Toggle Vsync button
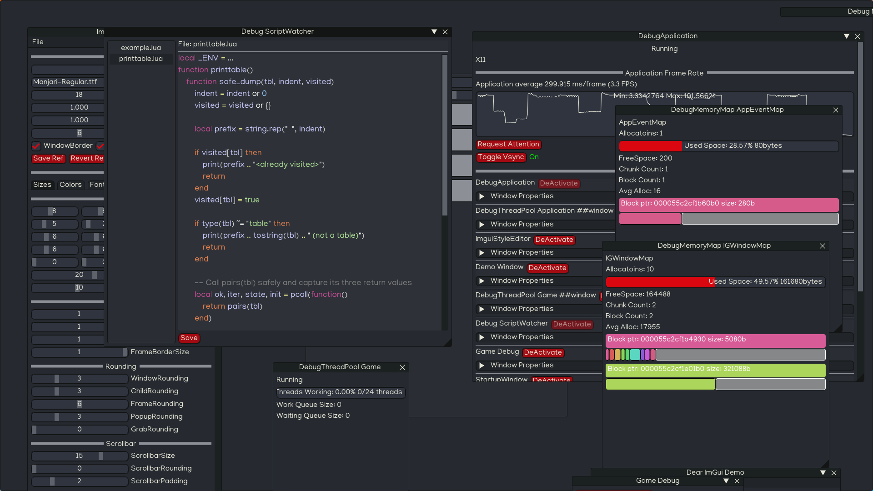Screen dimensions: 873x491 501,157
